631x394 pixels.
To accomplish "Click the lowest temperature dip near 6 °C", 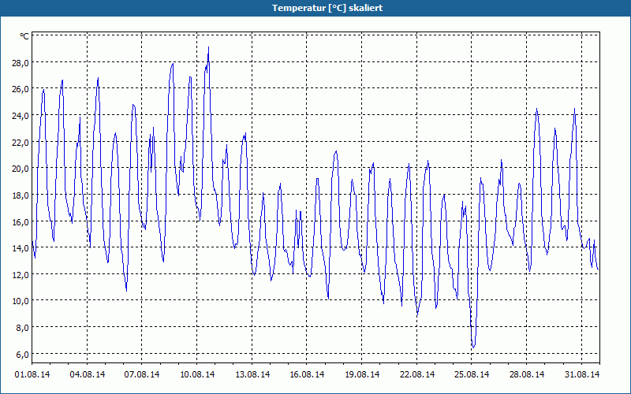I will tap(474, 347).
